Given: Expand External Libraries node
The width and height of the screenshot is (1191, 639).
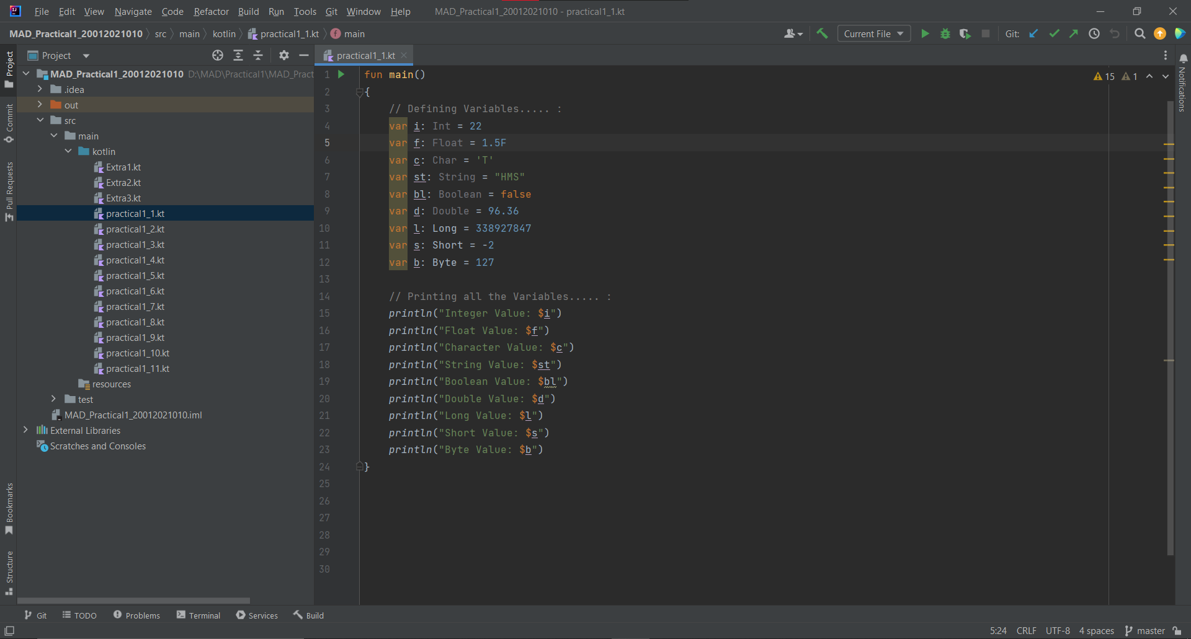Looking at the screenshot, I should click(x=25, y=430).
